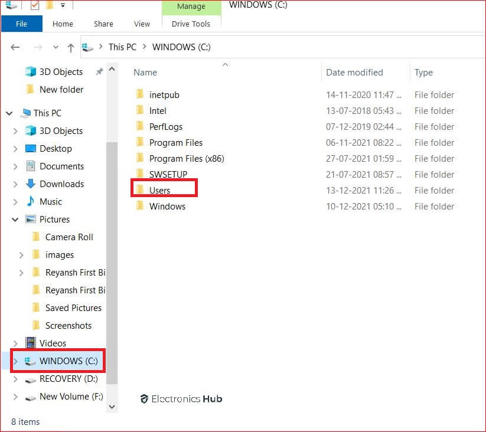Sort by the Type column header
Screen dimensions: 486x432
point(423,73)
